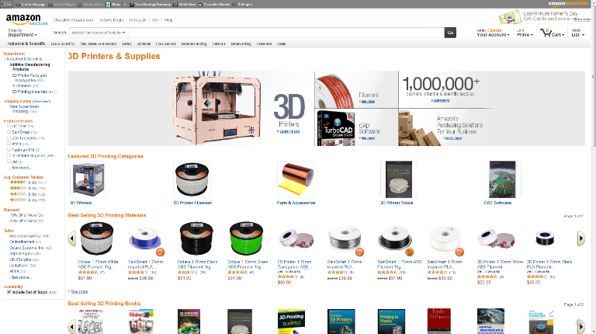Open the 3D Printers category thumbnail

(x=88, y=179)
